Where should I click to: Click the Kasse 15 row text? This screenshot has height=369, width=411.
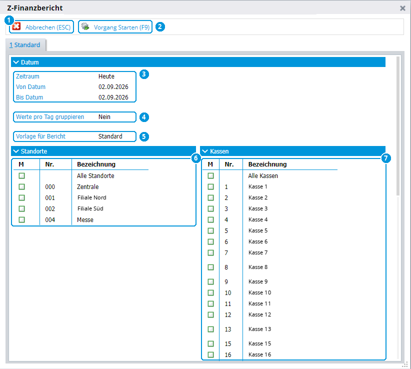[259, 343]
